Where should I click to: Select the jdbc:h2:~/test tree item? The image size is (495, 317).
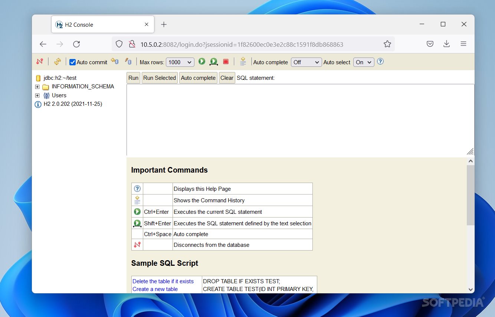click(60, 78)
